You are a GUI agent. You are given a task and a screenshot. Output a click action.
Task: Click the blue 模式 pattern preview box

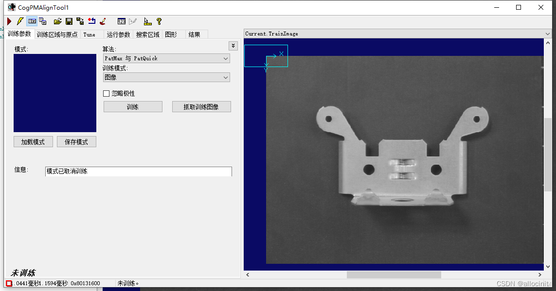point(55,93)
